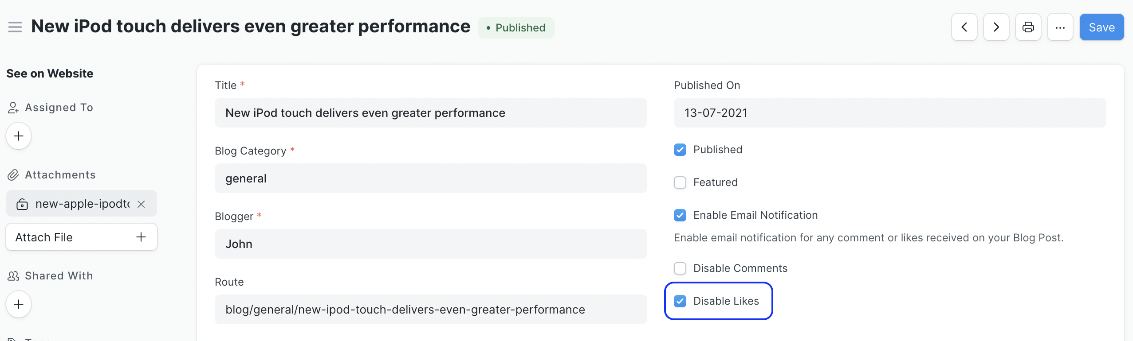Add assignee with plus under Assigned To

pos(19,136)
